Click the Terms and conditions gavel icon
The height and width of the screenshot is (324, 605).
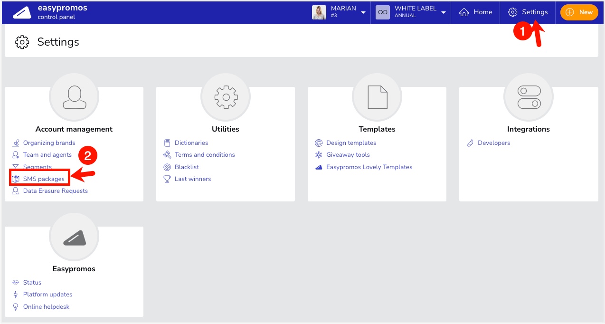(167, 155)
